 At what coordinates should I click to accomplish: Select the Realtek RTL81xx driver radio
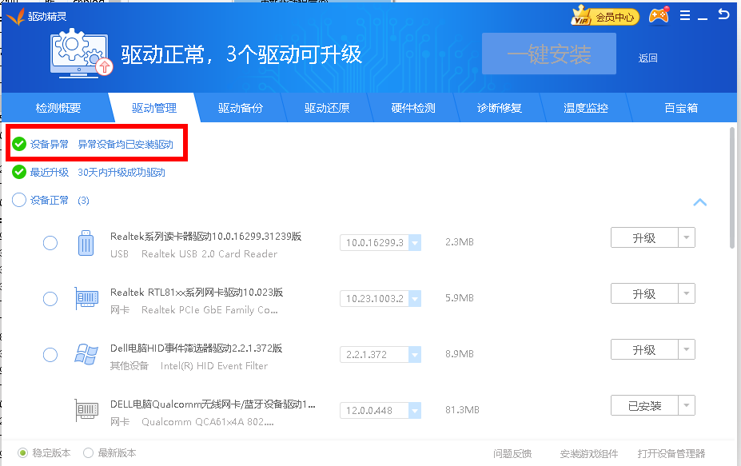coord(50,299)
